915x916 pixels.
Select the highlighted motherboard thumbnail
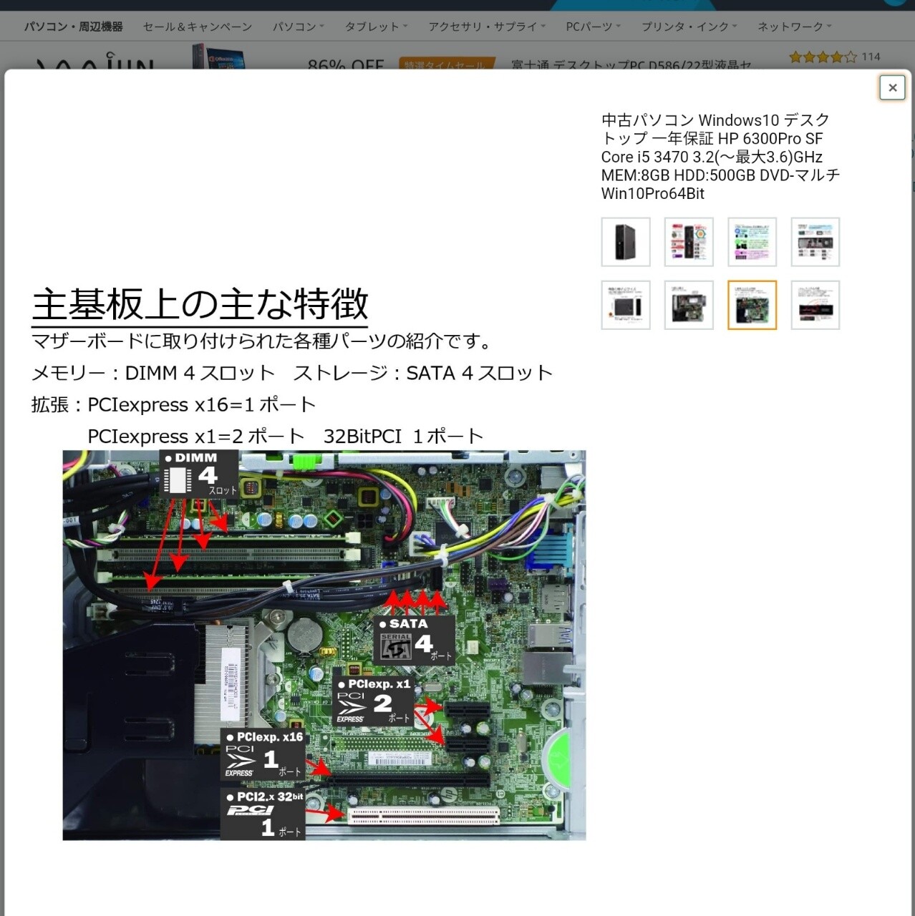pyautogui.click(x=752, y=305)
